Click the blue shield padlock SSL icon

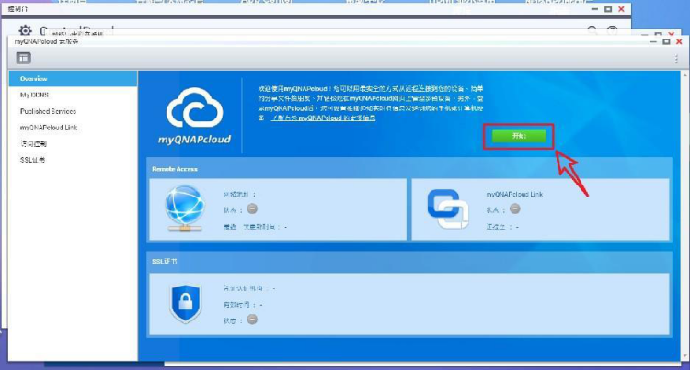186,302
